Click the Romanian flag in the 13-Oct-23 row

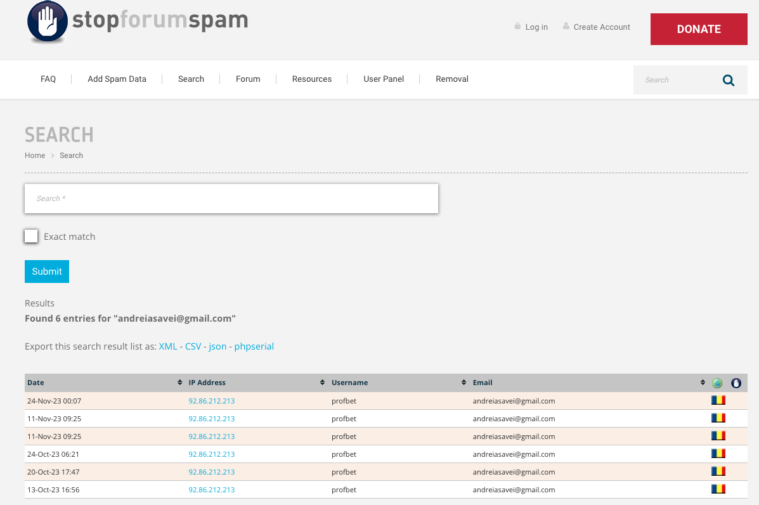click(x=718, y=490)
